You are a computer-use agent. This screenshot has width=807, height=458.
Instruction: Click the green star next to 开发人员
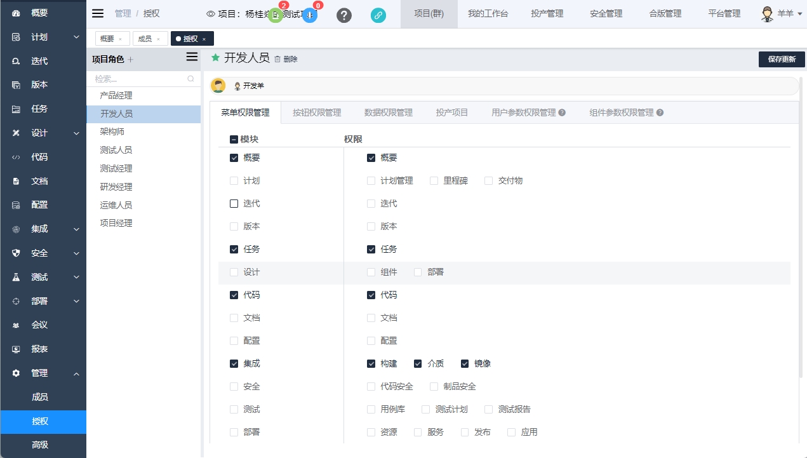click(x=215, y=58)
